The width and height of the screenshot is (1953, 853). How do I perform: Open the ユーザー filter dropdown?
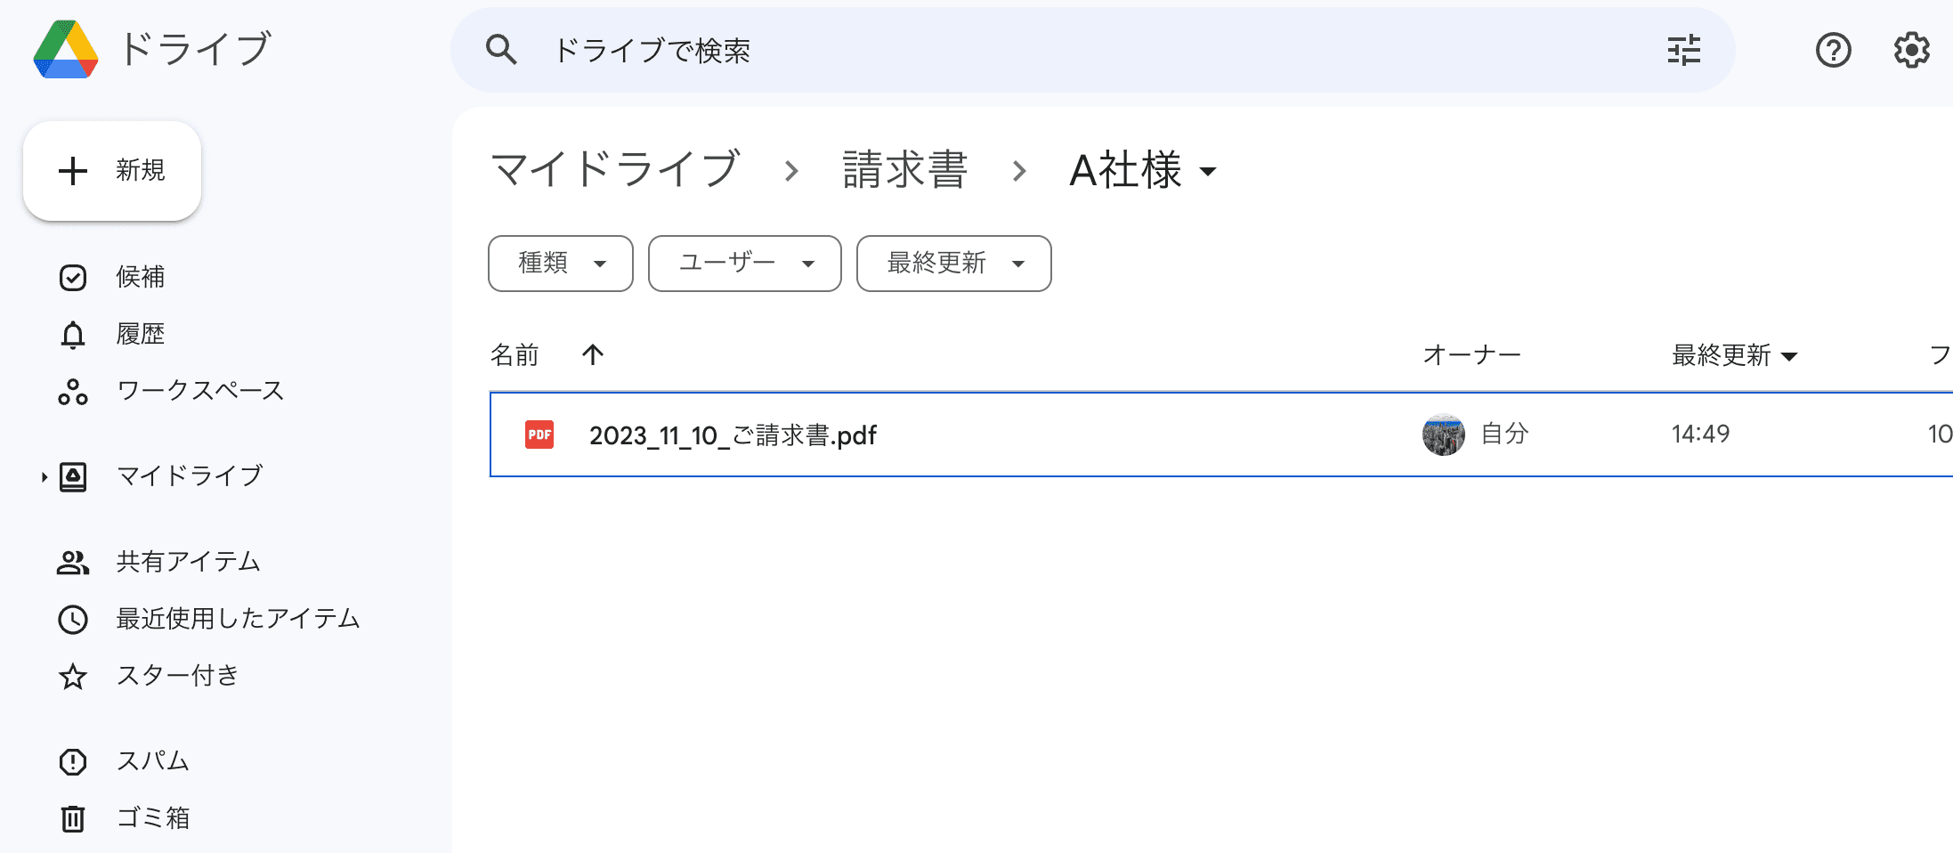[x=745, y=264]
